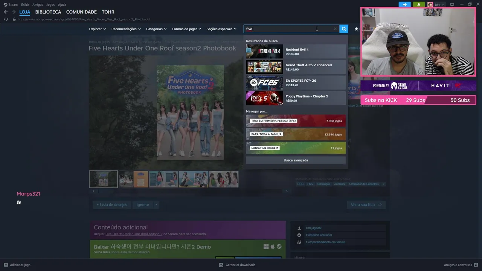
Task: Open the green notifications bell
Action: click(x=419, y=5)
